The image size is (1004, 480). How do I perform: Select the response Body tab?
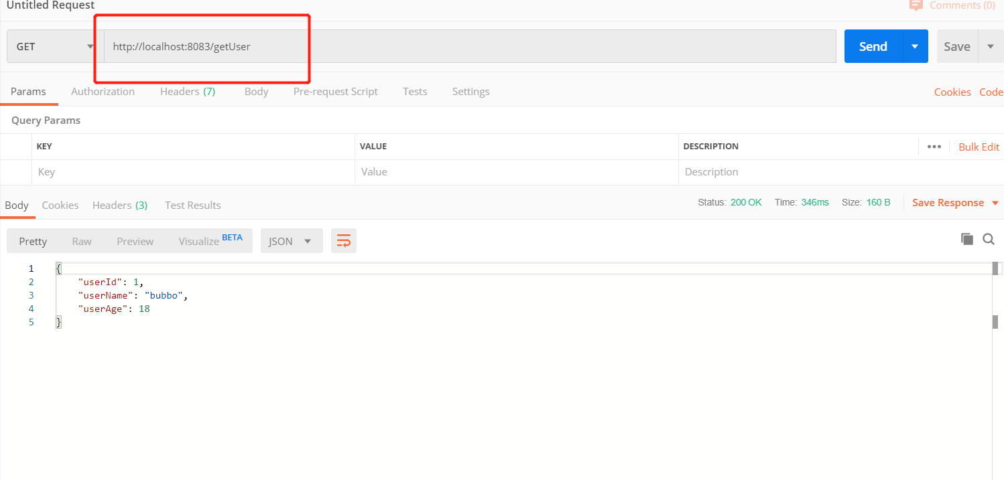[x=17, y=206]
